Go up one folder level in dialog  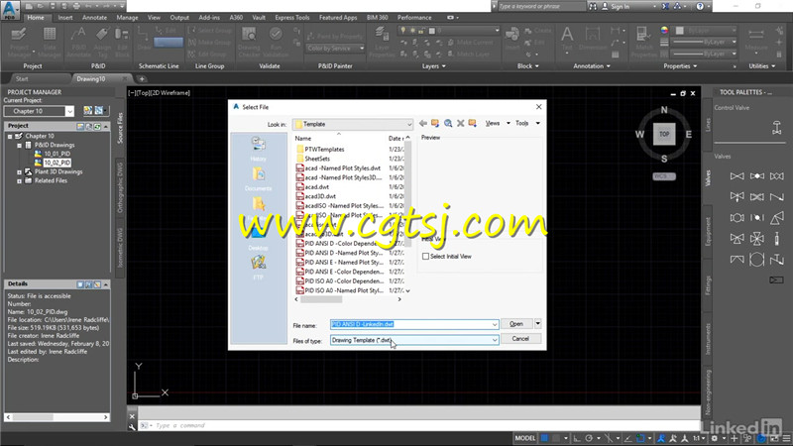coord(435,123)
